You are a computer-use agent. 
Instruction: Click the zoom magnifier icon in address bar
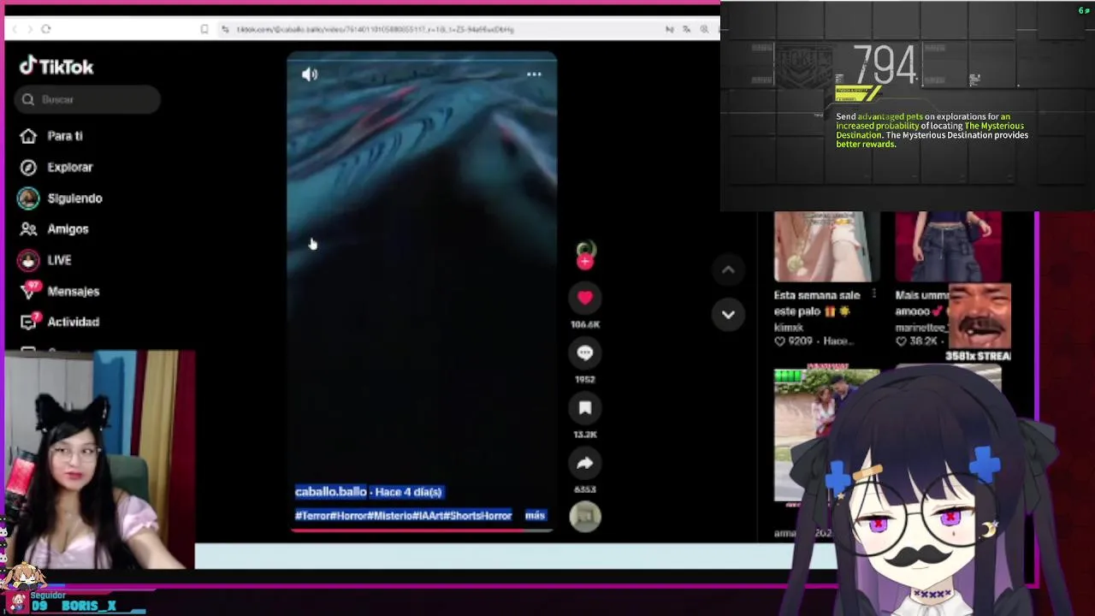click(704, 29)
